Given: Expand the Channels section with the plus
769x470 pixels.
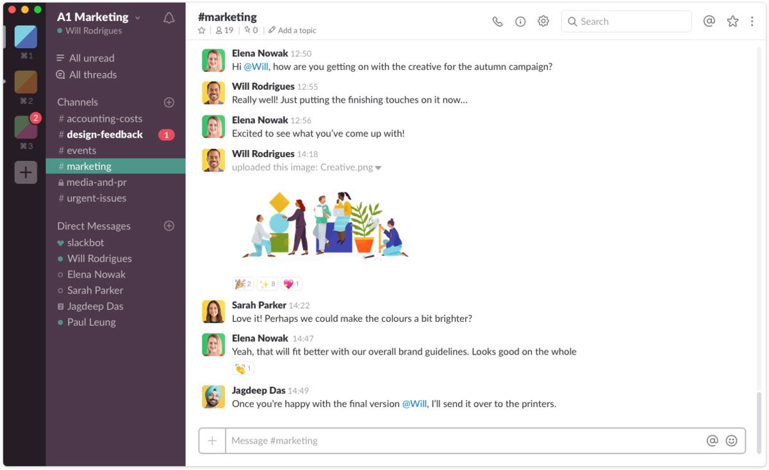Looking at the screenshot, I should click(x=169, y=102).
